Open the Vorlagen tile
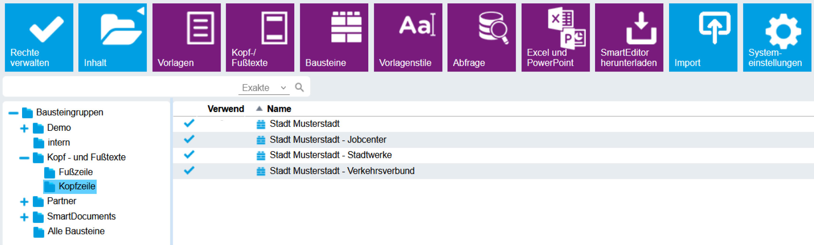 [x=186, y=37]
